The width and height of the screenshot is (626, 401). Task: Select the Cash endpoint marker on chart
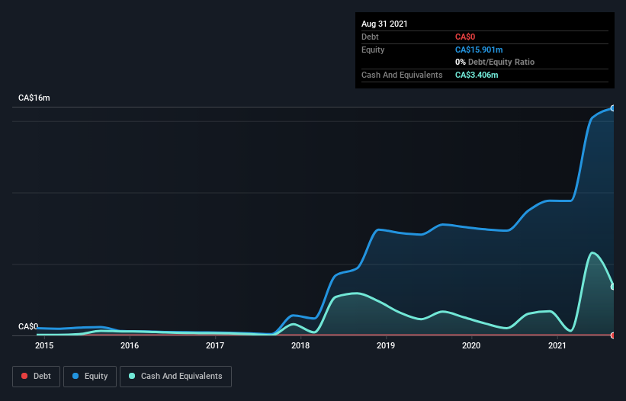pos(613,287)
